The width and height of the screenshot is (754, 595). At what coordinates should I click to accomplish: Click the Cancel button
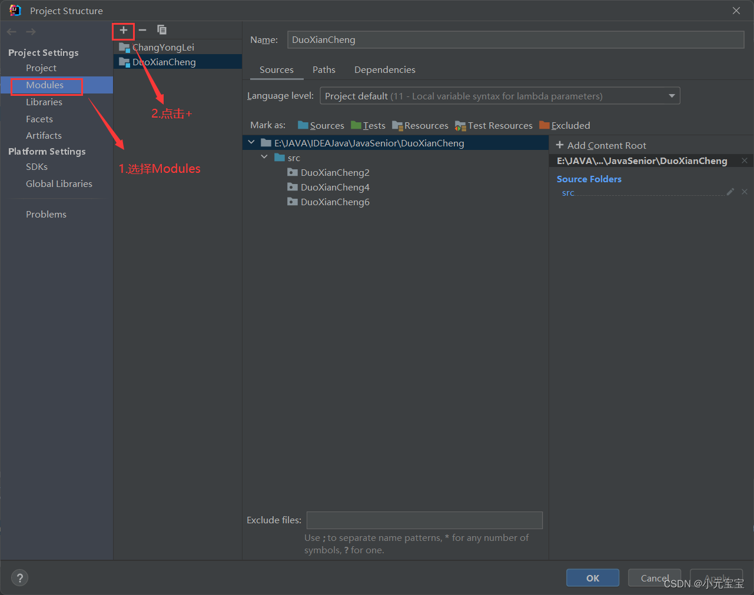(x=655, y=578)
